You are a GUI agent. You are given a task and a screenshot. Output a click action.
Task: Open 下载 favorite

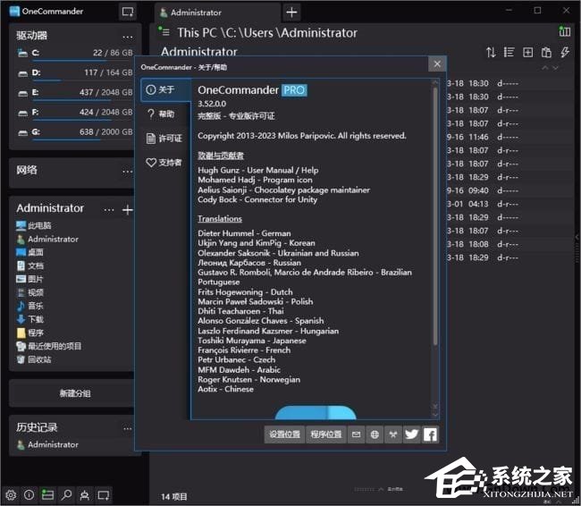30,319
